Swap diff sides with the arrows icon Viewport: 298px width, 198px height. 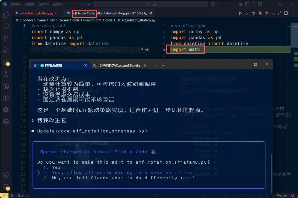[x=279, y=13]
